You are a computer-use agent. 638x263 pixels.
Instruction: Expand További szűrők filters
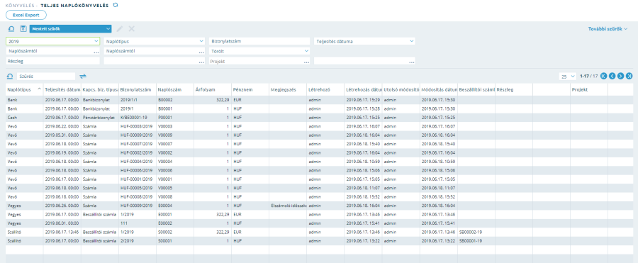coord(608,29)
